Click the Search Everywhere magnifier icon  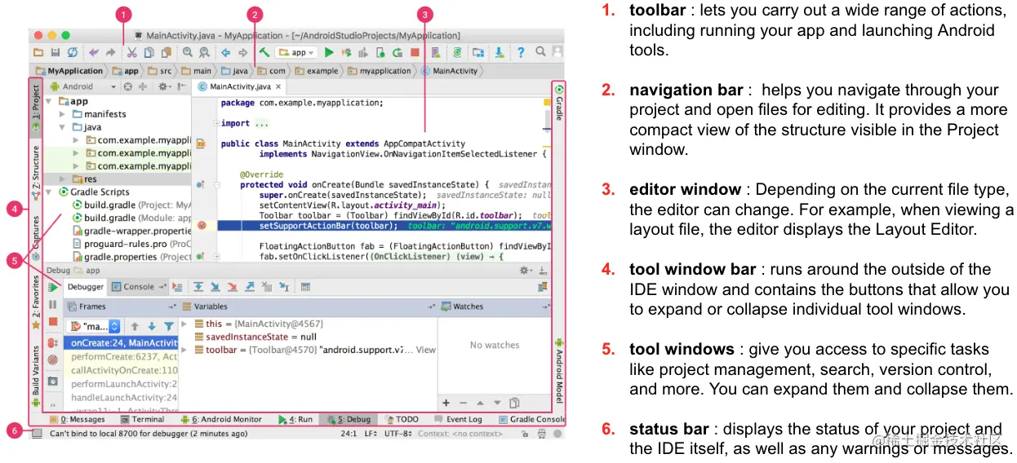[540, 51]
